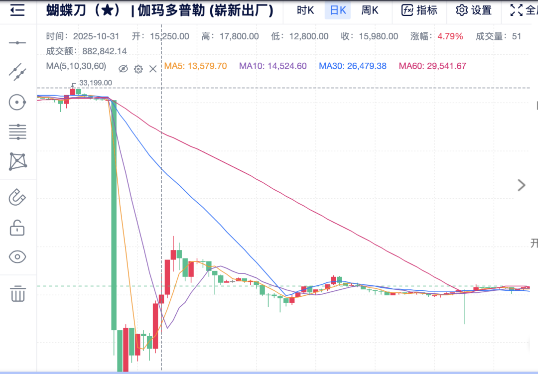Click the 33,199.00 peak price marker
This screenshot has height=374, width=538.
95,83
